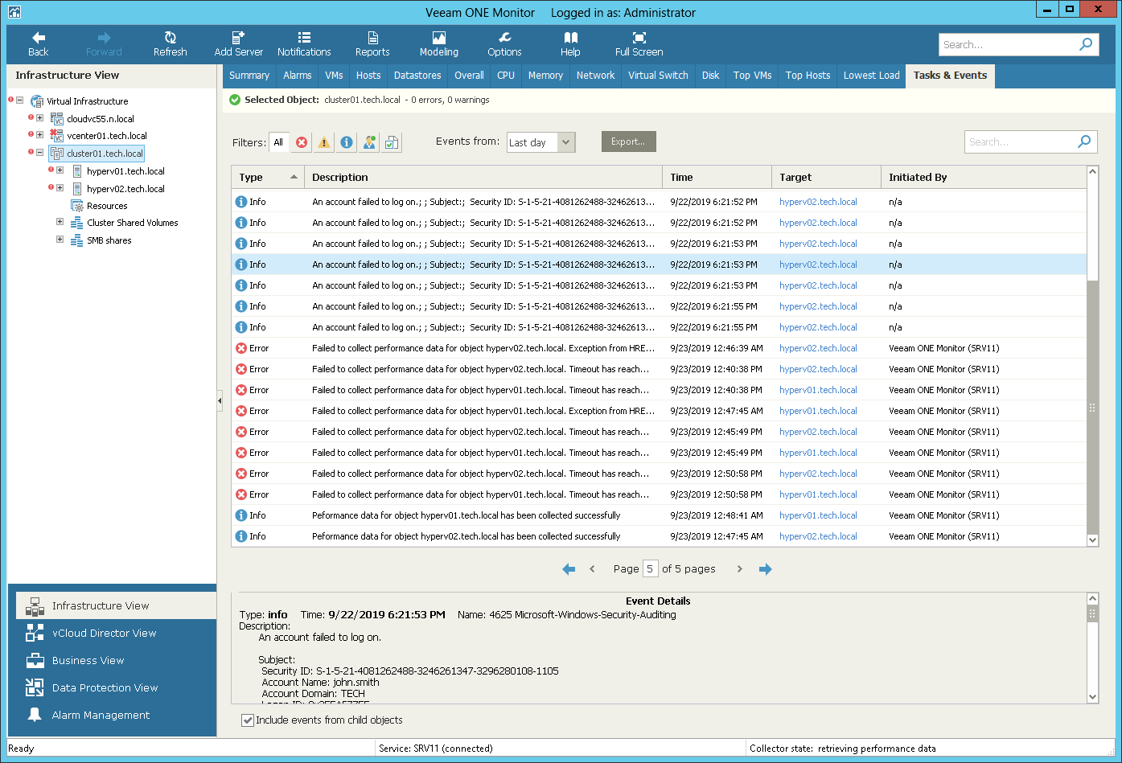The height and width of the screenshot is (763, 1122).
Task: Open the Datastores tab
Action: coord(417,76)
